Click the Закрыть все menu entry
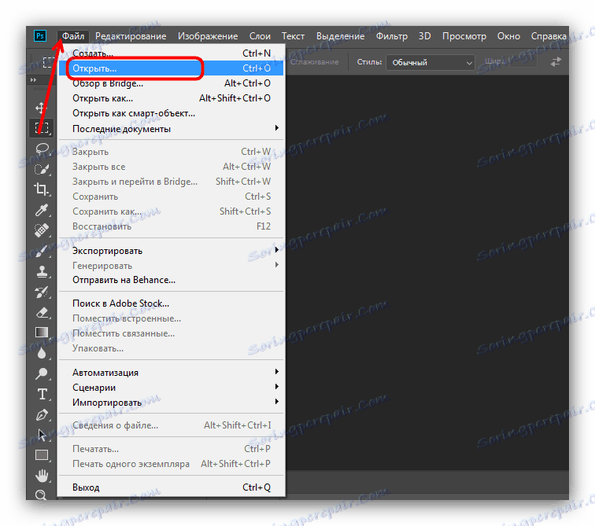The height and width of the screenshot is (526, 595). [172, 167]
